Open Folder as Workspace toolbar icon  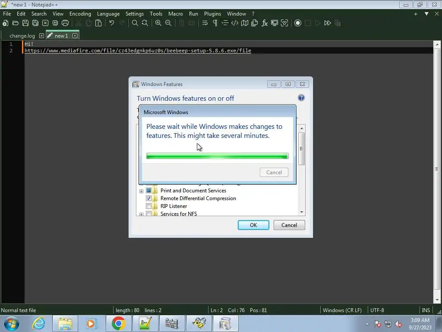click(274, 23)
